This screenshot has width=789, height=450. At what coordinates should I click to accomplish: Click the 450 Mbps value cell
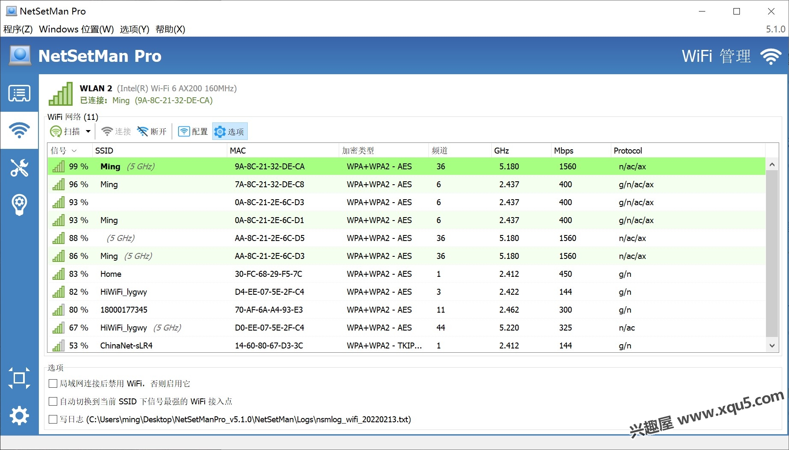pos(566,274)
